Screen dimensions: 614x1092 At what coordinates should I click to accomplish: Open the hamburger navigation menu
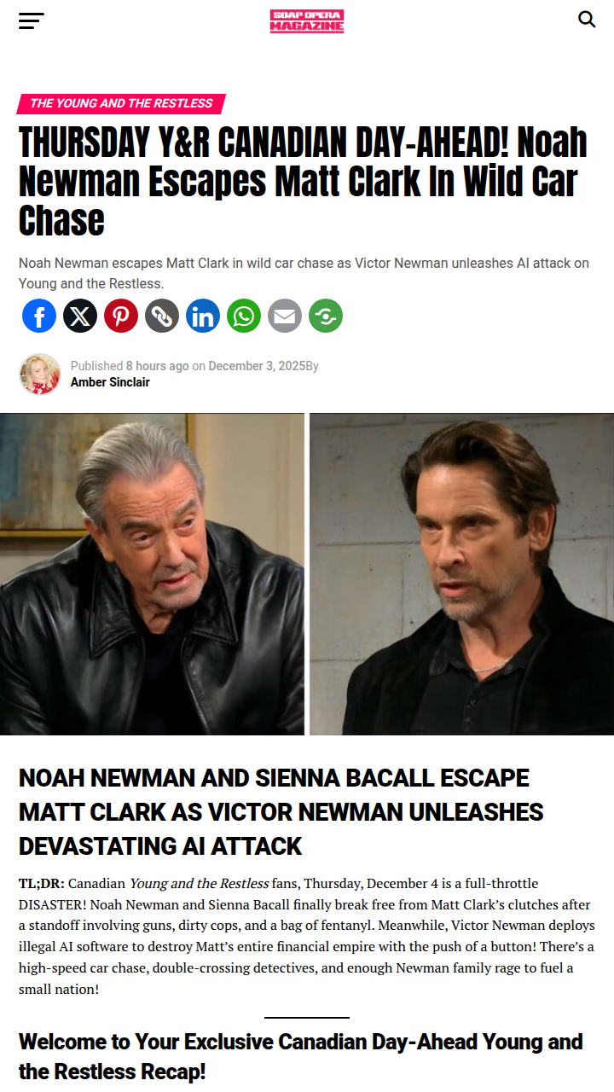[31, 20]
